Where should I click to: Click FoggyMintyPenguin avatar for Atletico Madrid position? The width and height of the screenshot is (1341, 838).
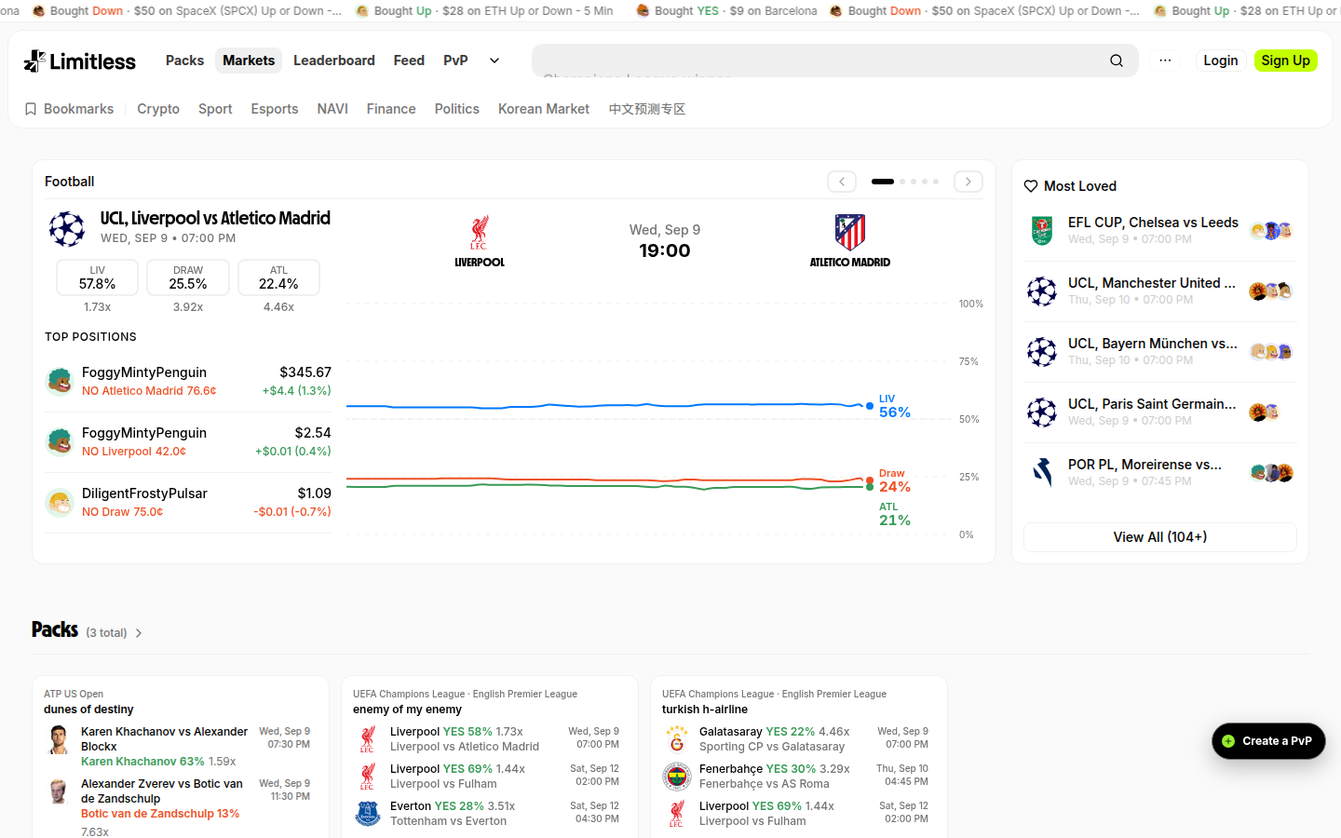click(60, 381)
